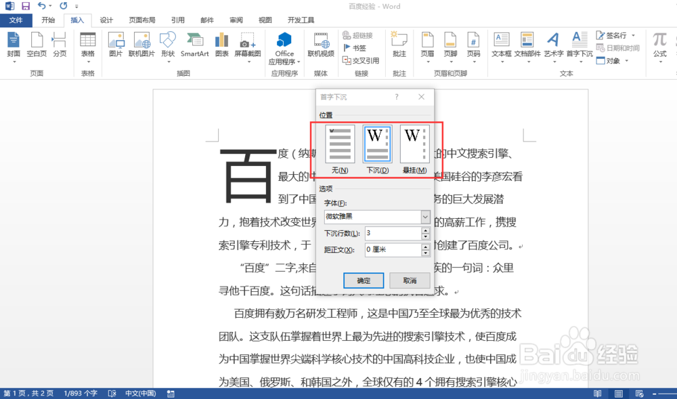Change language 中文(中国) in status bar
Screen dimensions: 677x399
pyautogui.click(x=140, y=394)
